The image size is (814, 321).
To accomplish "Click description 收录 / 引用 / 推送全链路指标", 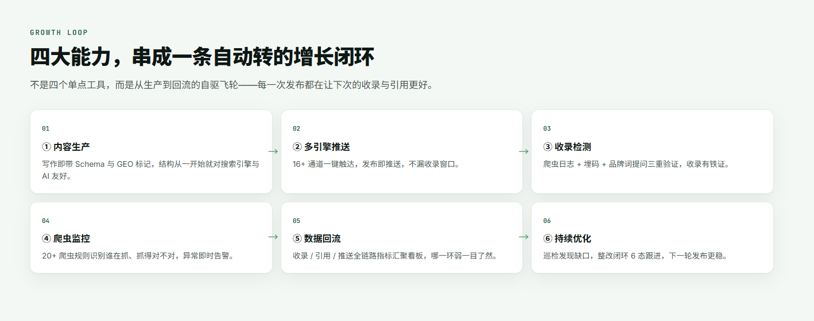I will (x=395, y=256).
